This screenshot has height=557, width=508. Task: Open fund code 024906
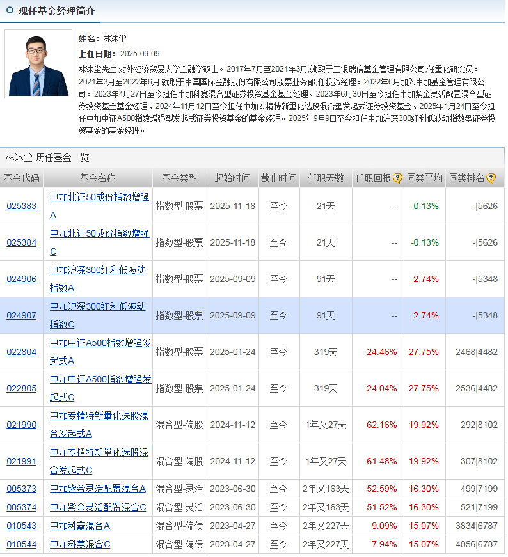(x=21, y=279)
